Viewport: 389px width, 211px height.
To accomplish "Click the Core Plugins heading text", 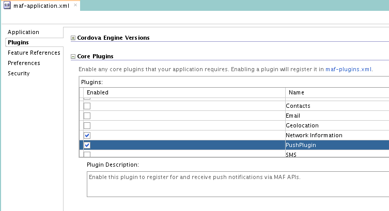I will tap(95, 56).
